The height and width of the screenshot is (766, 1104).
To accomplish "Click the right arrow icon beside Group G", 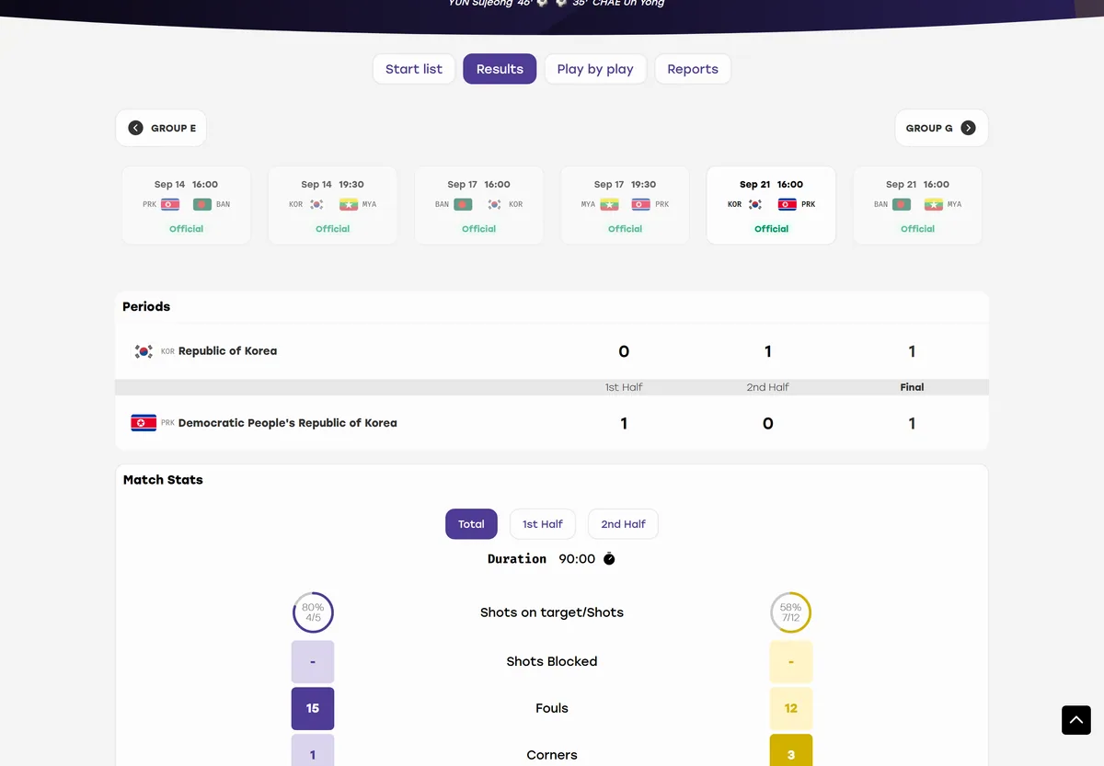I will tap(968, 128).
